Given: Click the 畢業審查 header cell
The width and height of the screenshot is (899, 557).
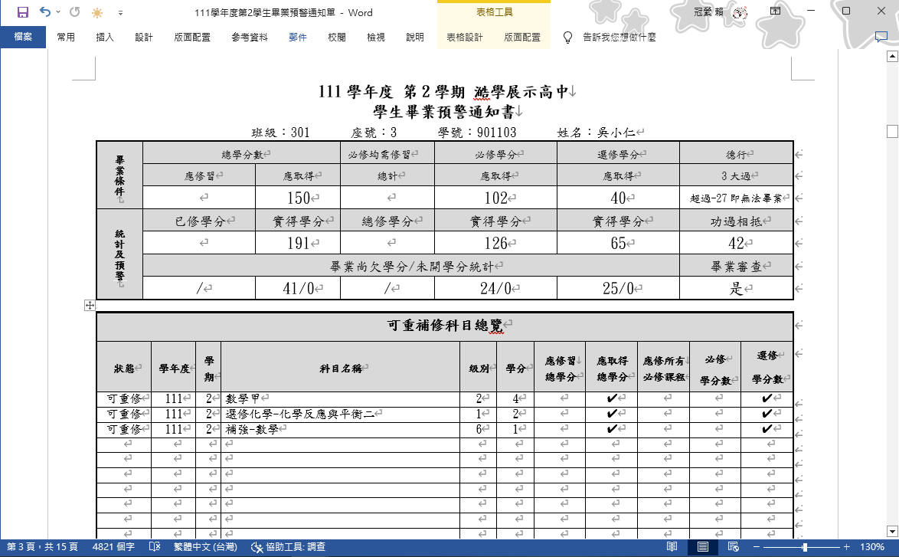Looking at the screenshot, I should (736, 266).
